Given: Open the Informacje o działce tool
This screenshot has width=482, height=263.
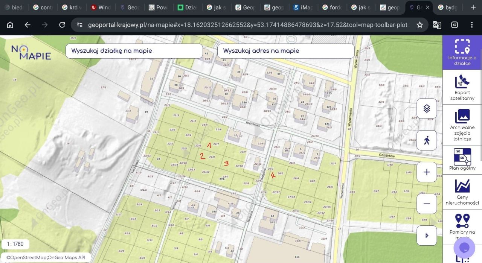Looking at the screenshot, I should [x=462, y=52].
